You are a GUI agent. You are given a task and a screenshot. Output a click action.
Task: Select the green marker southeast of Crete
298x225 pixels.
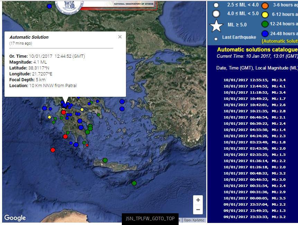pos(134,183)
